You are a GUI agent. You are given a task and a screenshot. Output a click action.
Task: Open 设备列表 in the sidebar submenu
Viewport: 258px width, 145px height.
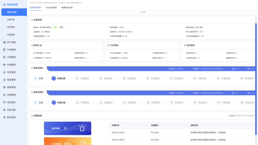(x=11, y=20)
